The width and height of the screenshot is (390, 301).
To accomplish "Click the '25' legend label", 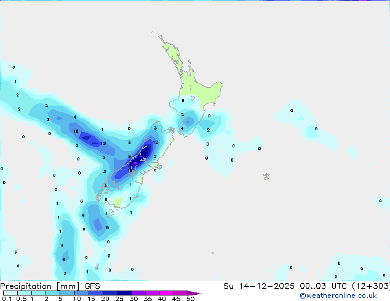I will click(x=119, y=299).
